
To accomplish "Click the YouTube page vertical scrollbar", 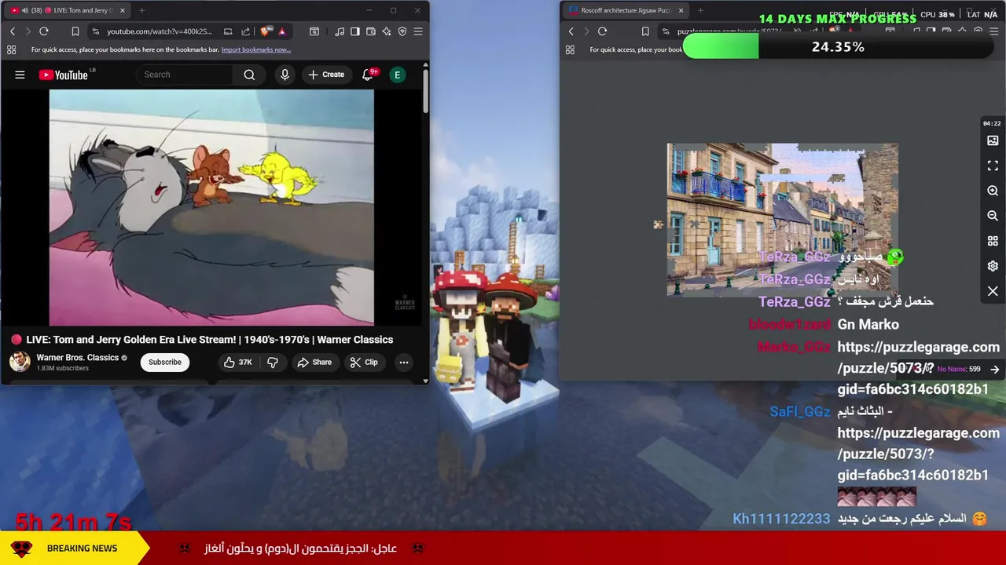I will [425, 93].
